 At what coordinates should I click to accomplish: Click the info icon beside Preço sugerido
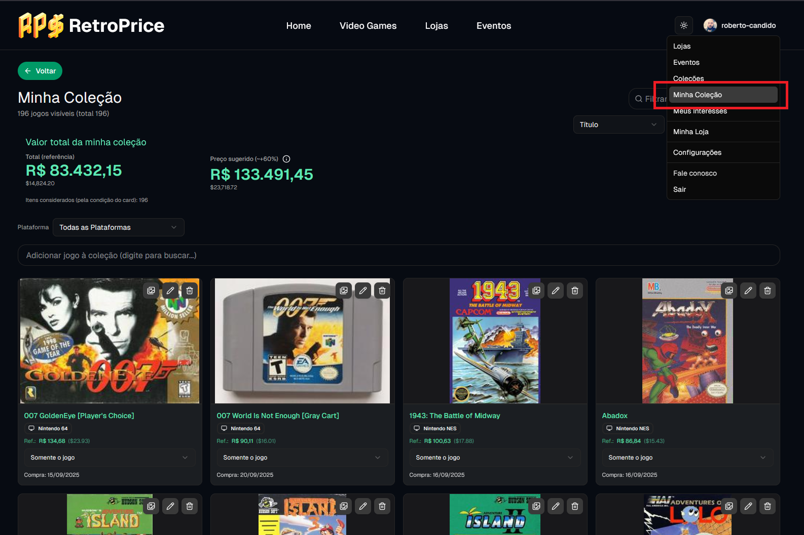pyautogui.click(x=286, y=159)
